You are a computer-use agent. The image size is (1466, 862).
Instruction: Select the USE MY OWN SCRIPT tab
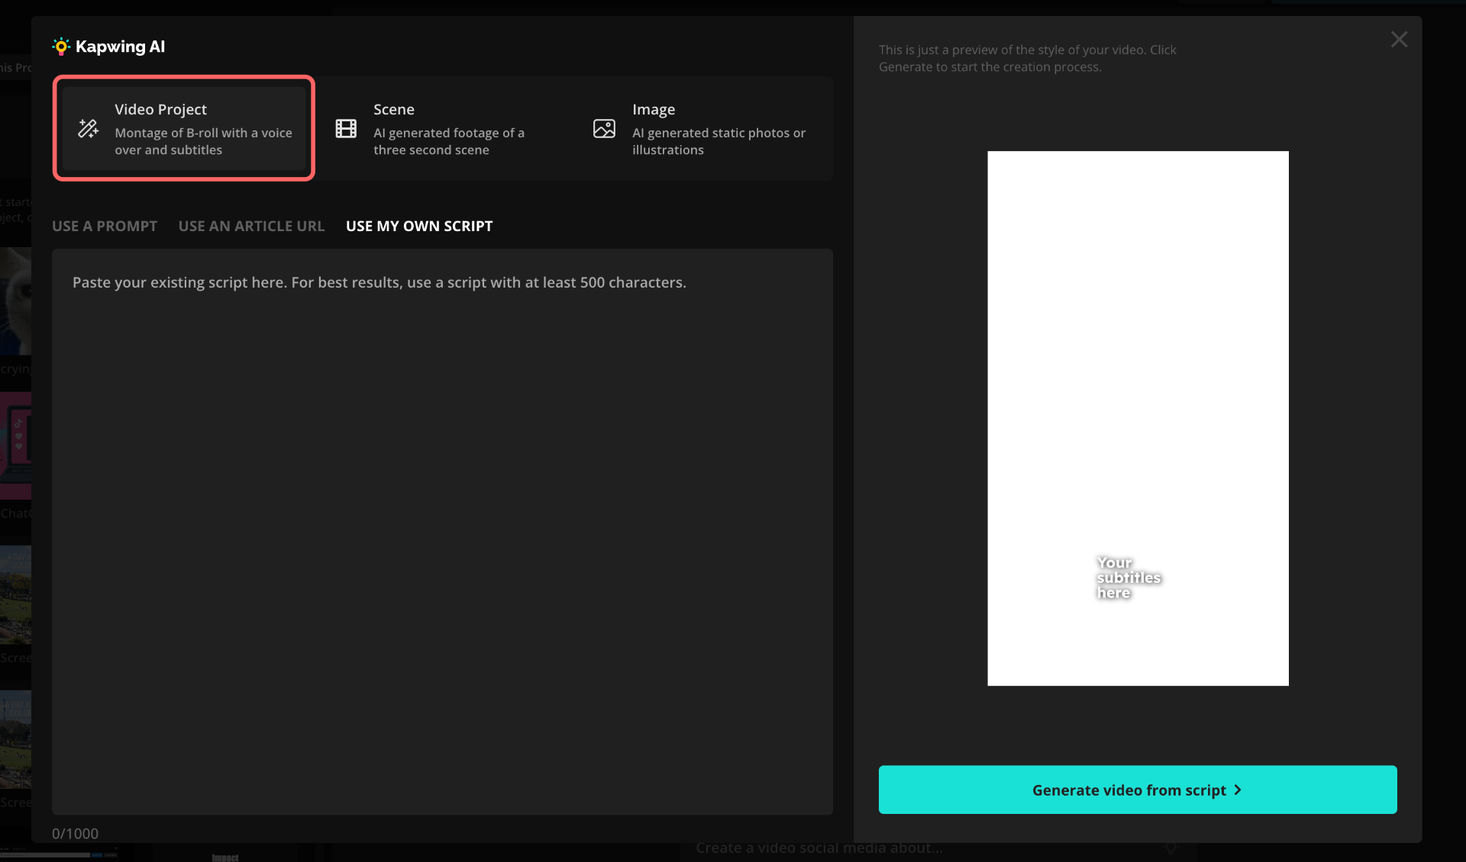click(x=418, y=226)
